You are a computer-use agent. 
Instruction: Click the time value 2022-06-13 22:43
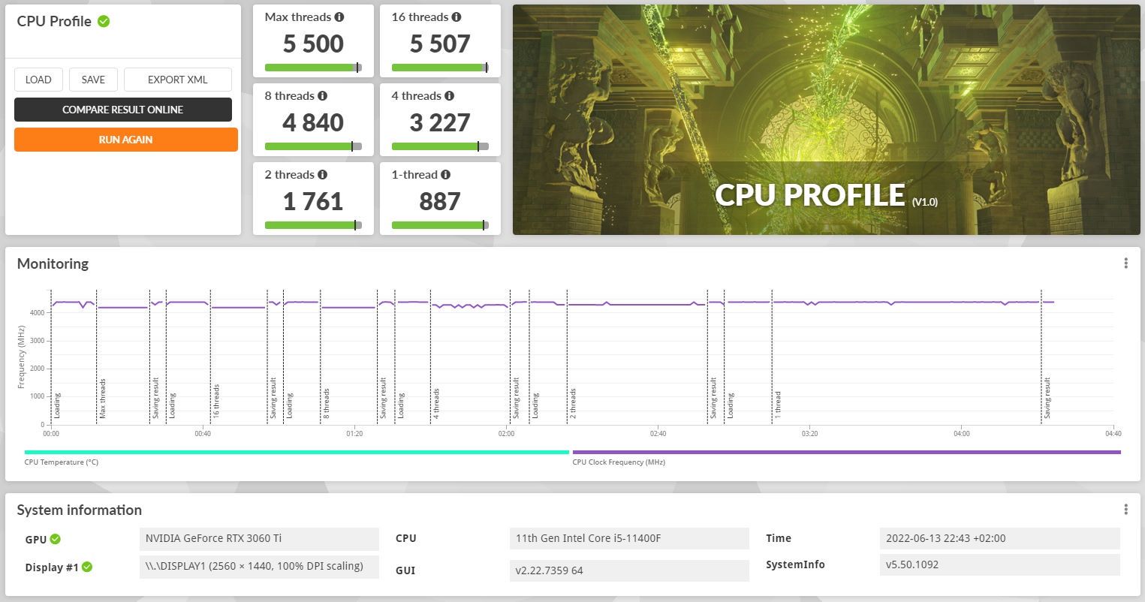point(999,538)
